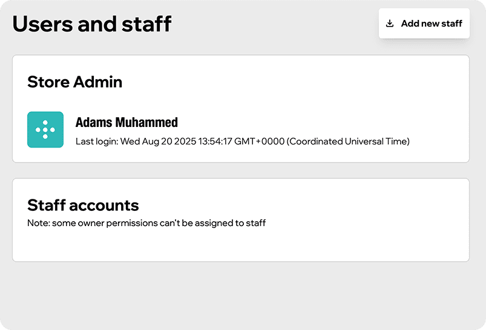
Task: Click the white dots inside the teal avatar
Action: click(x=45, y=129)
